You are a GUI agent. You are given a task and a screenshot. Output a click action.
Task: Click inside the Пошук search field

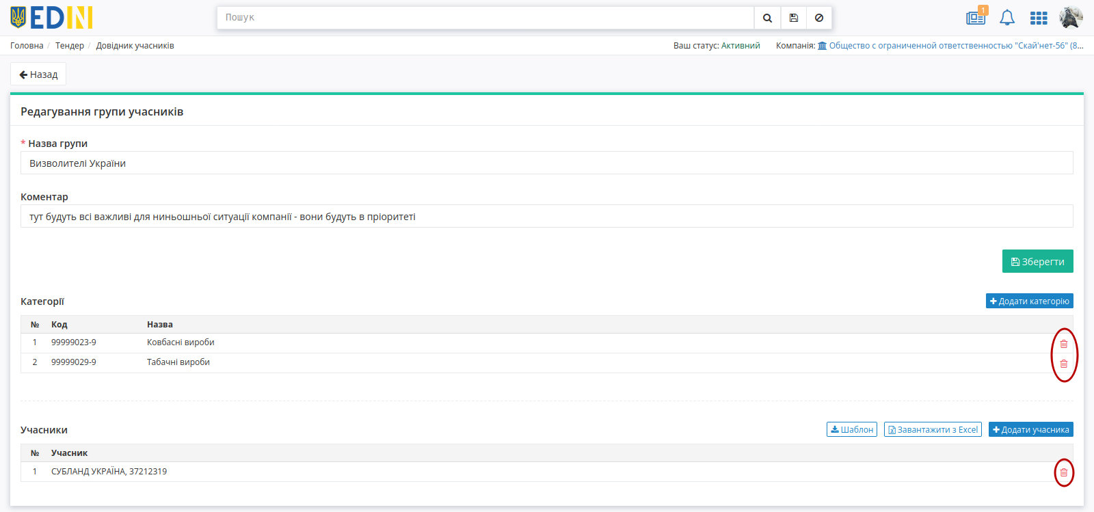point(485,18)
